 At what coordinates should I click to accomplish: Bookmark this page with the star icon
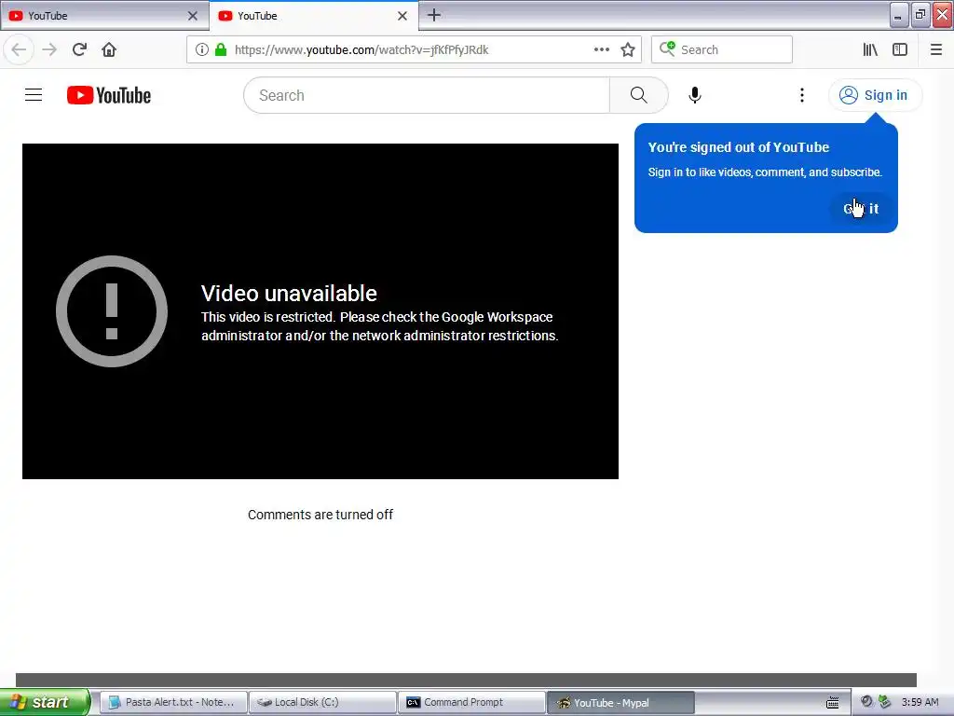[x=628, y=50]
